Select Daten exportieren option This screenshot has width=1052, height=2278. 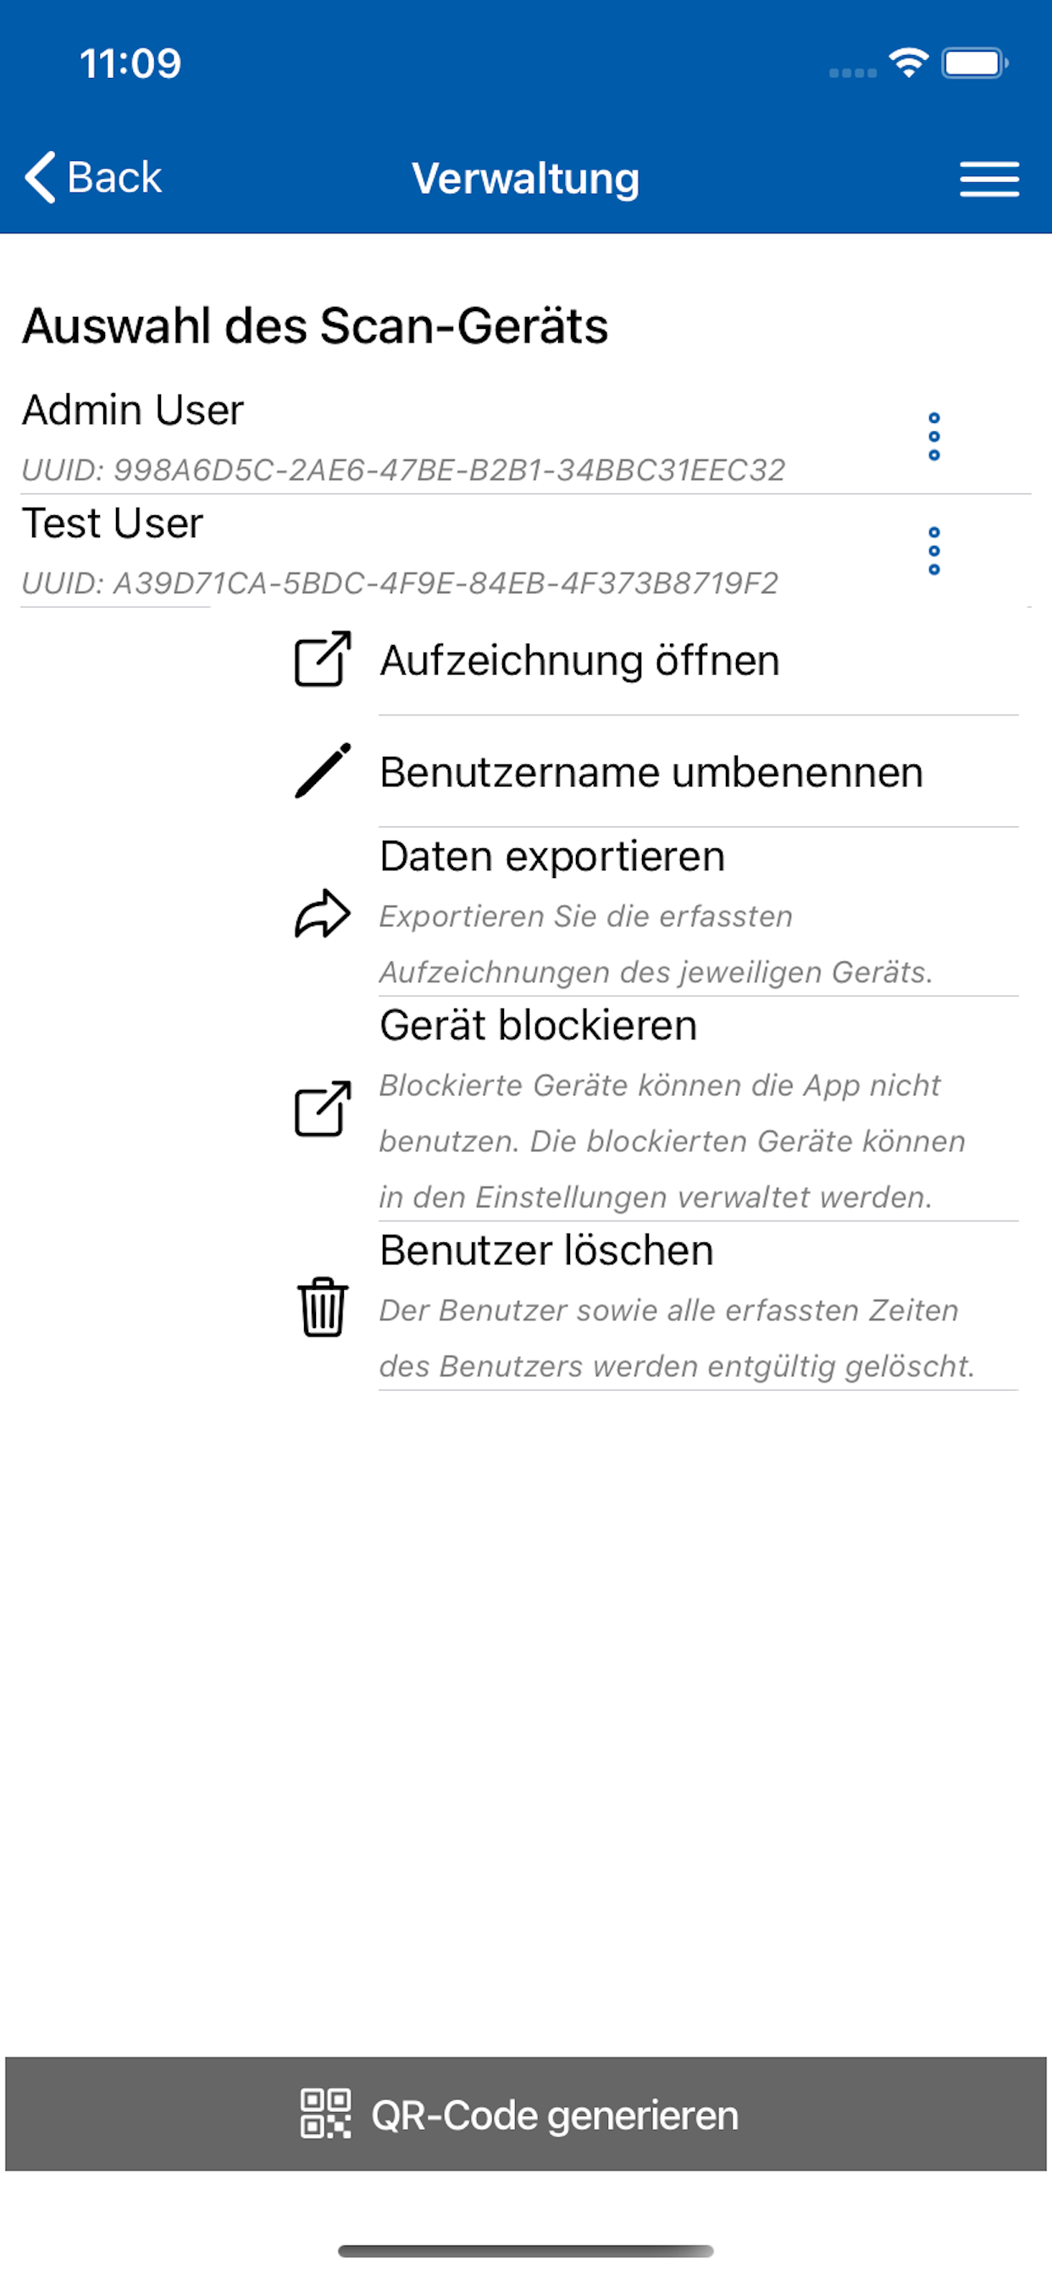coord(551,857)
